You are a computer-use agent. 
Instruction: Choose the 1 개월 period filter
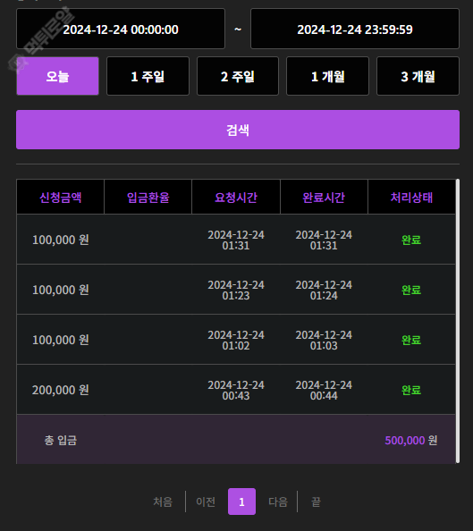(327, 76)
